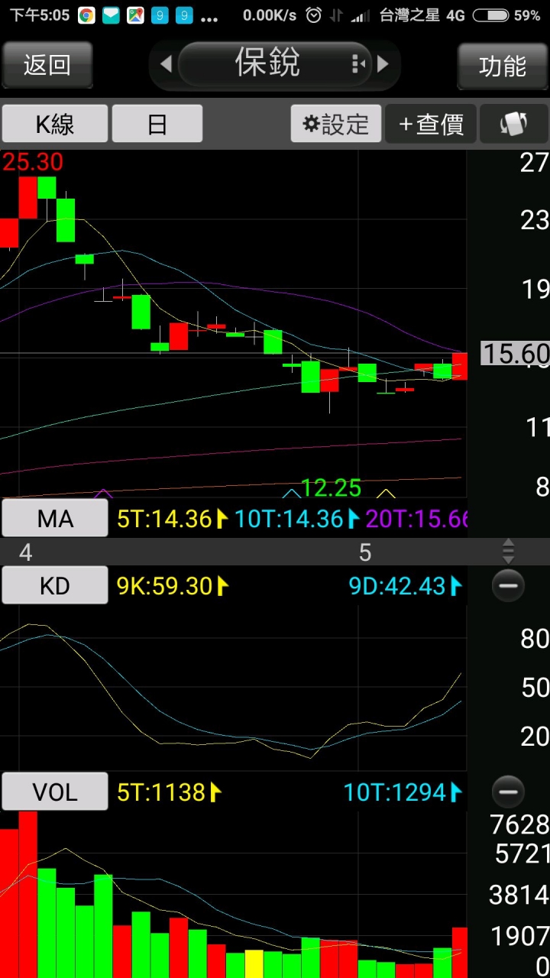The image size is (550, 978).
Task: Change the 日 daily period button
Action: click(x=157, y=124)
